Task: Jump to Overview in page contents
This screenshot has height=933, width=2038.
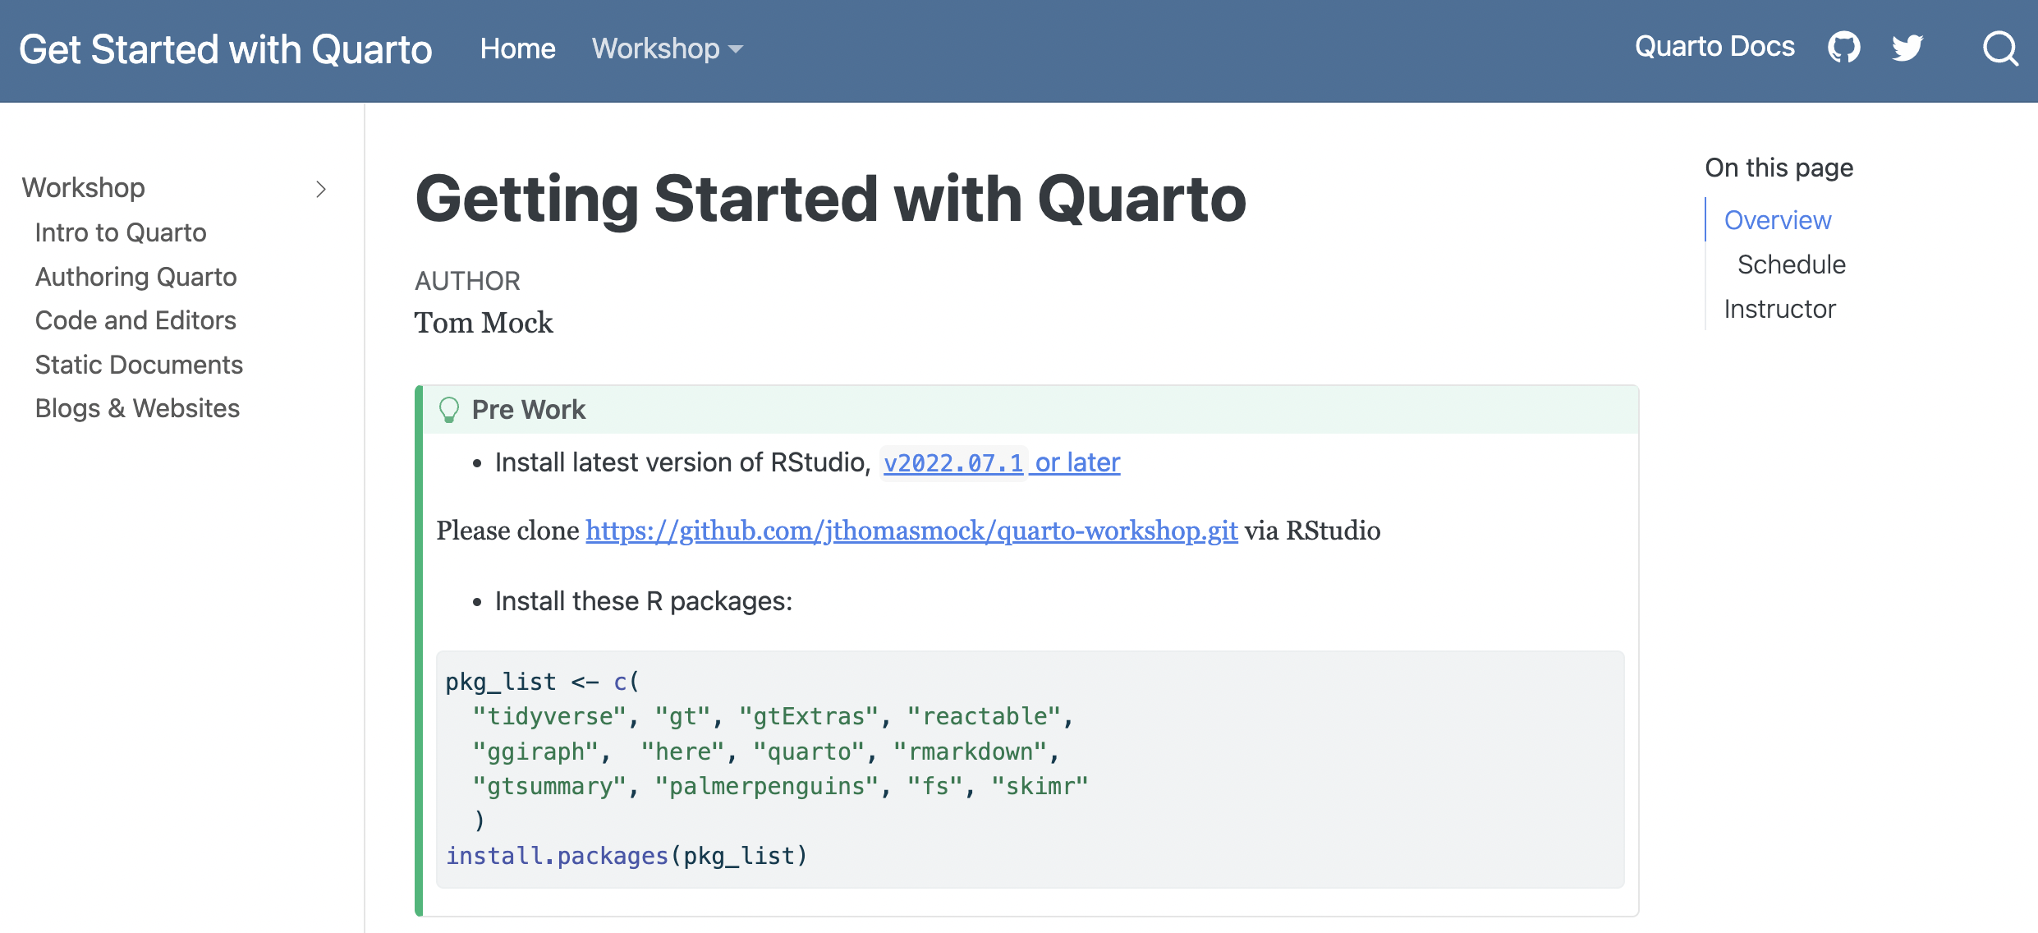Action: tap(1777, 220)
